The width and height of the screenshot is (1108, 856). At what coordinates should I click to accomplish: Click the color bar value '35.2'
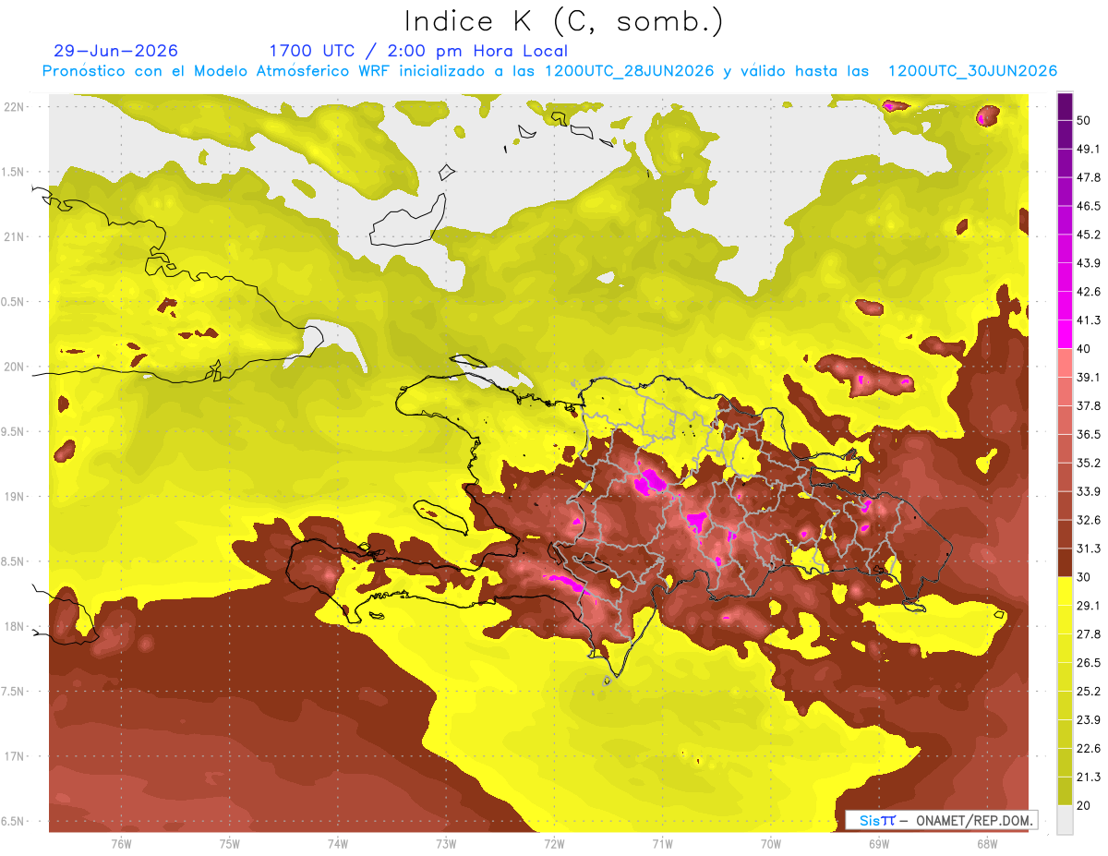[1089, 463]
